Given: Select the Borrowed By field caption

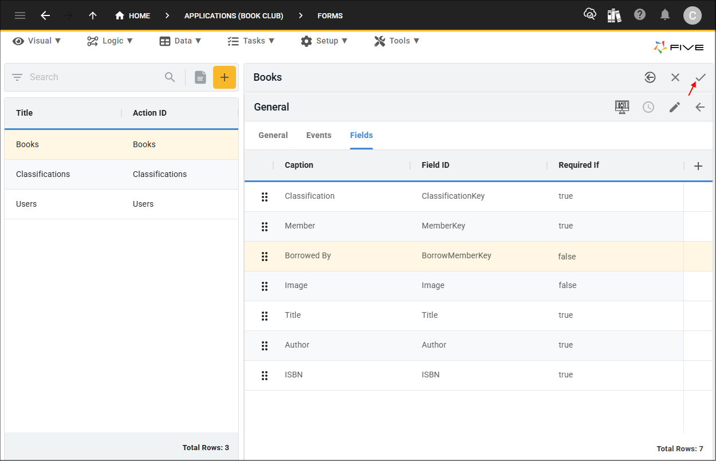Looking at the screenshot, I should pyautogui.click(x=308, y=255).
